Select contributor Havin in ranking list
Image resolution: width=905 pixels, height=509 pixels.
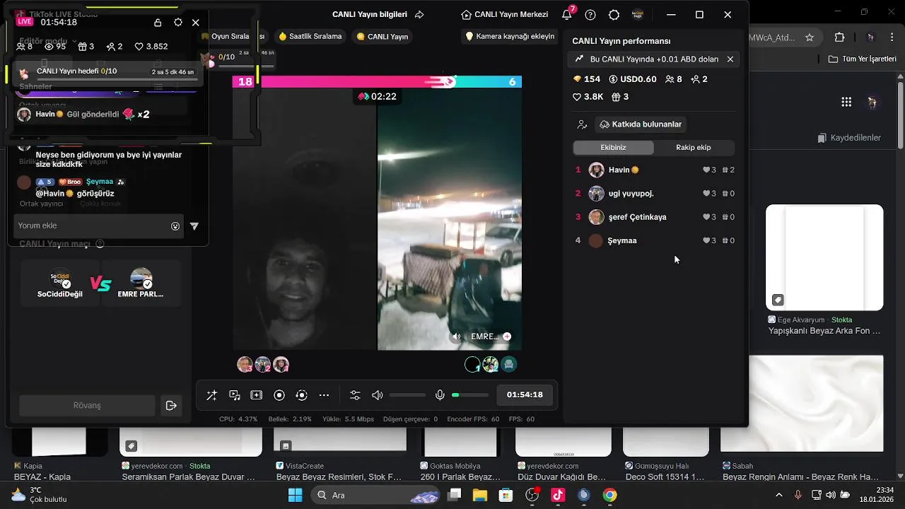(655, 170)
